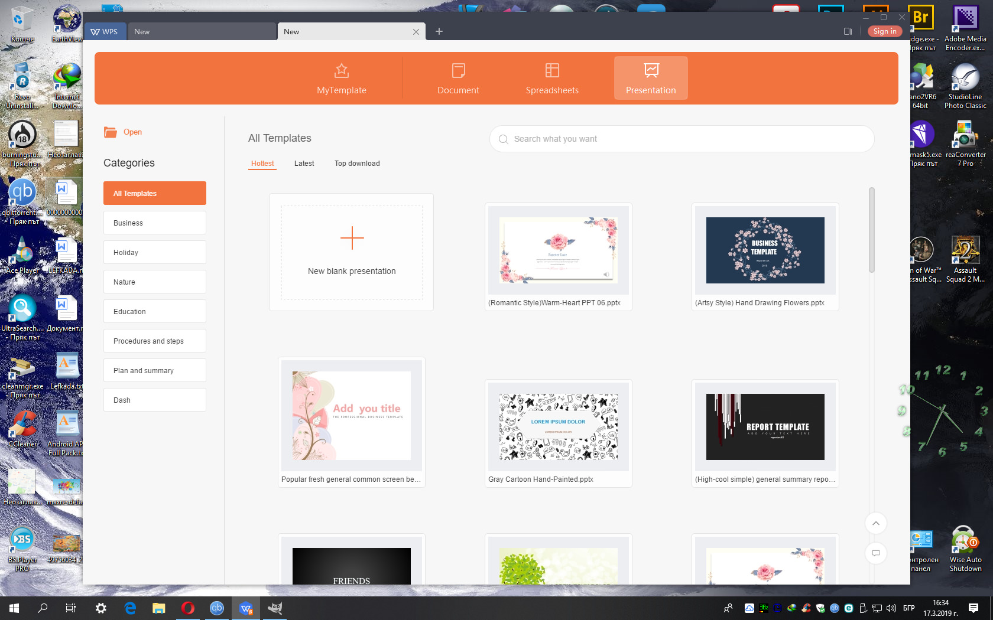Open Romantic Style Warm-Heart PPT template
Viewport: 993px width, 620px height.
(x=559, y=257)
